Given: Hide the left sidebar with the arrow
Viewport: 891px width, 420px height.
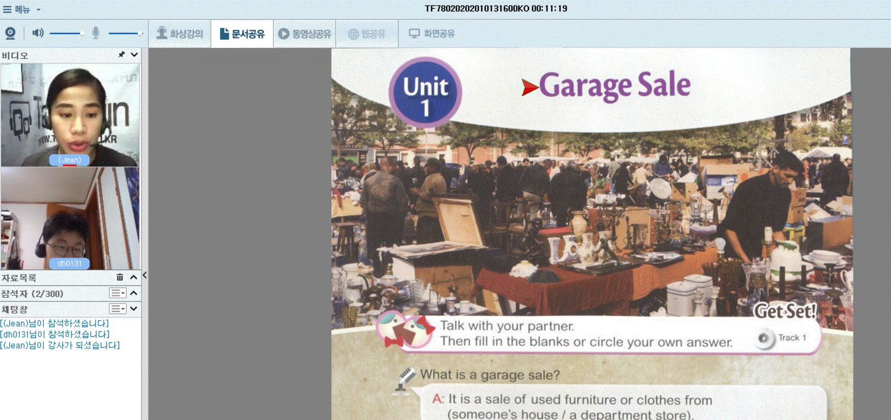Looking at the screenshot, I should click(144, 275).
